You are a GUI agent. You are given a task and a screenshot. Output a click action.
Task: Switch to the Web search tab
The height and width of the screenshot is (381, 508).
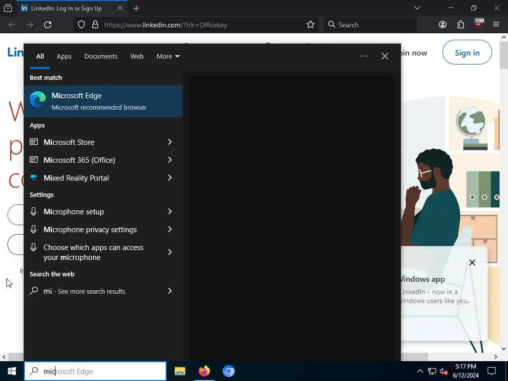(x=137, y=56)
